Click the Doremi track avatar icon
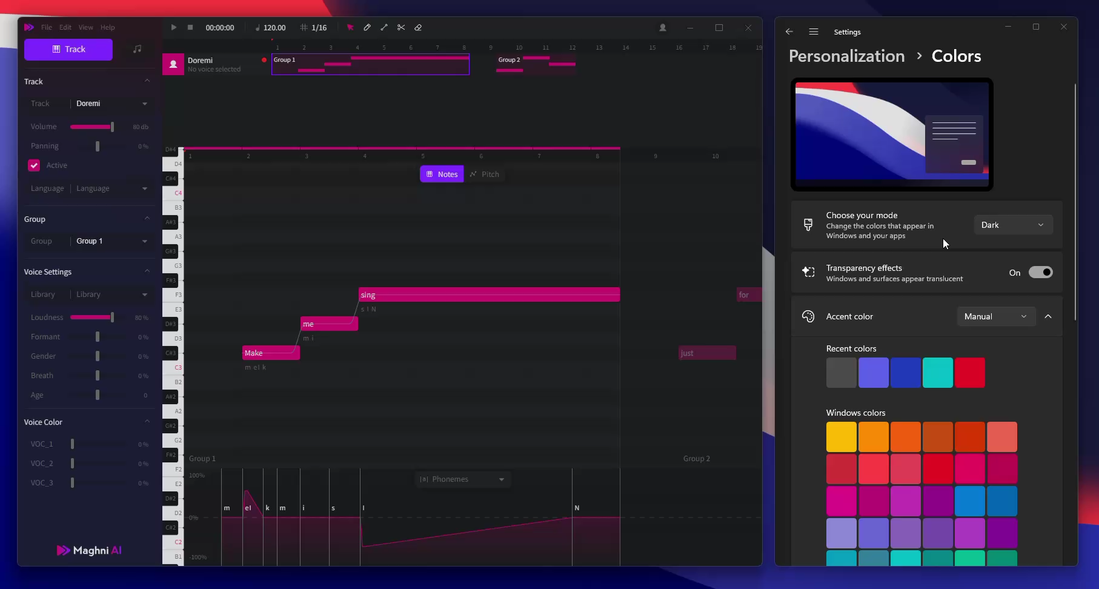This screenshot has height=589, width=1099. [173, 64]
